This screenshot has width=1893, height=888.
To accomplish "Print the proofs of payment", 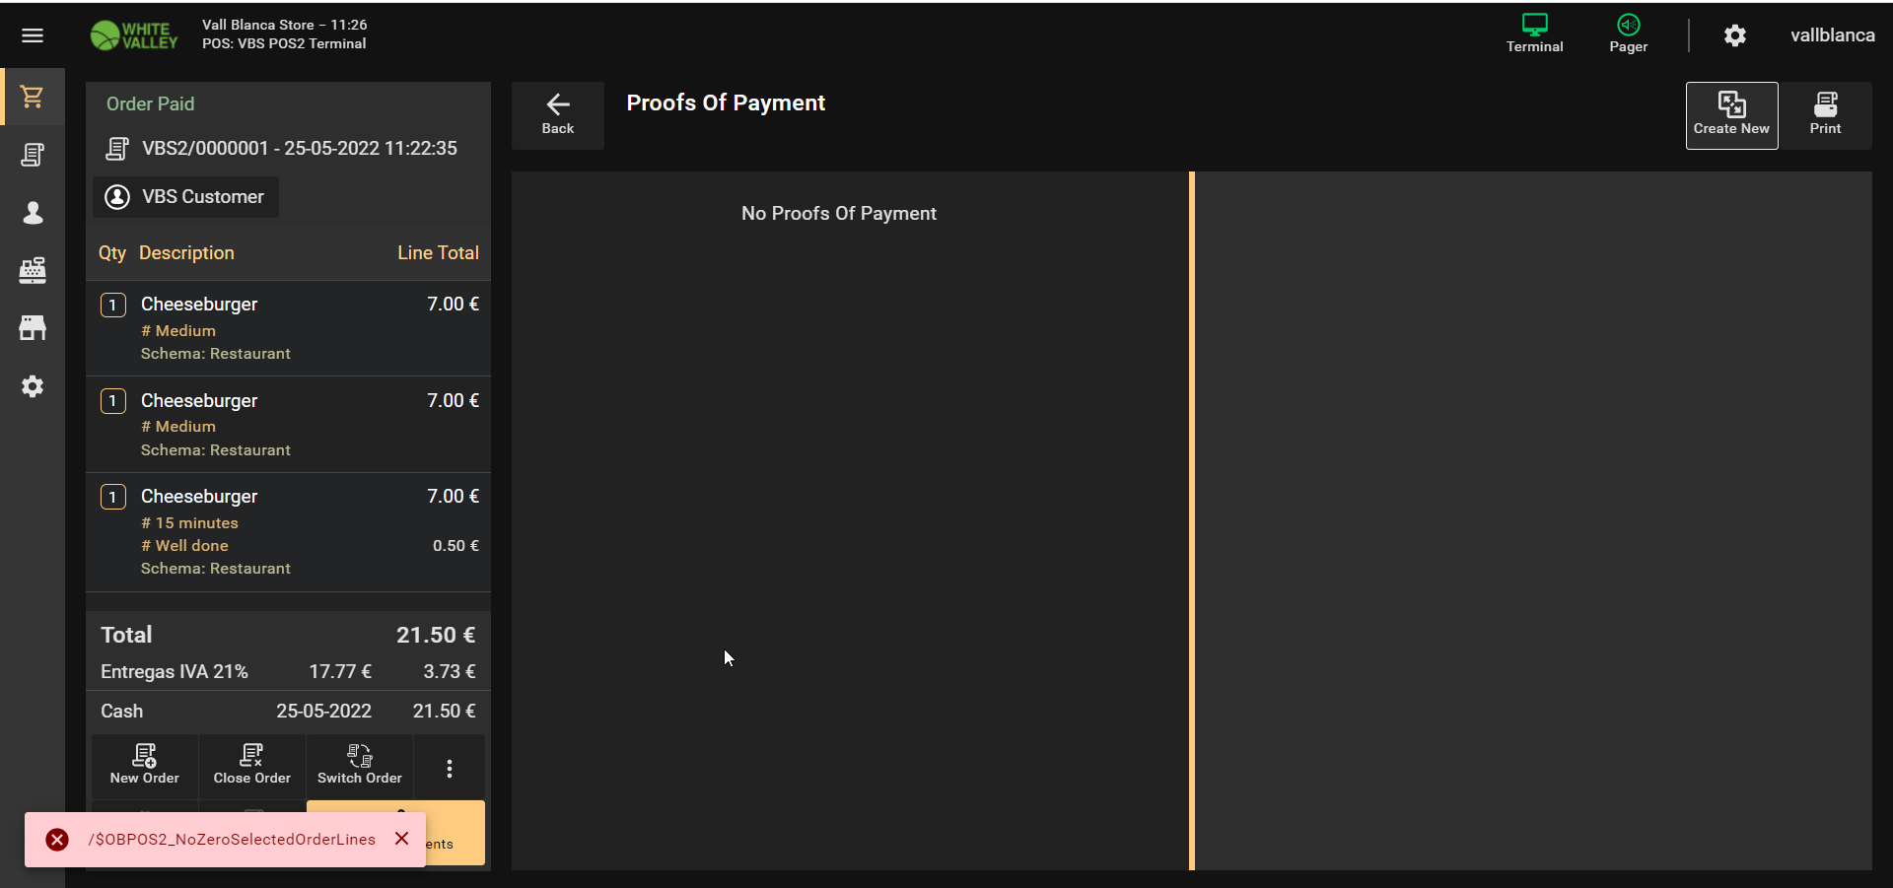I will [1825, 114].
